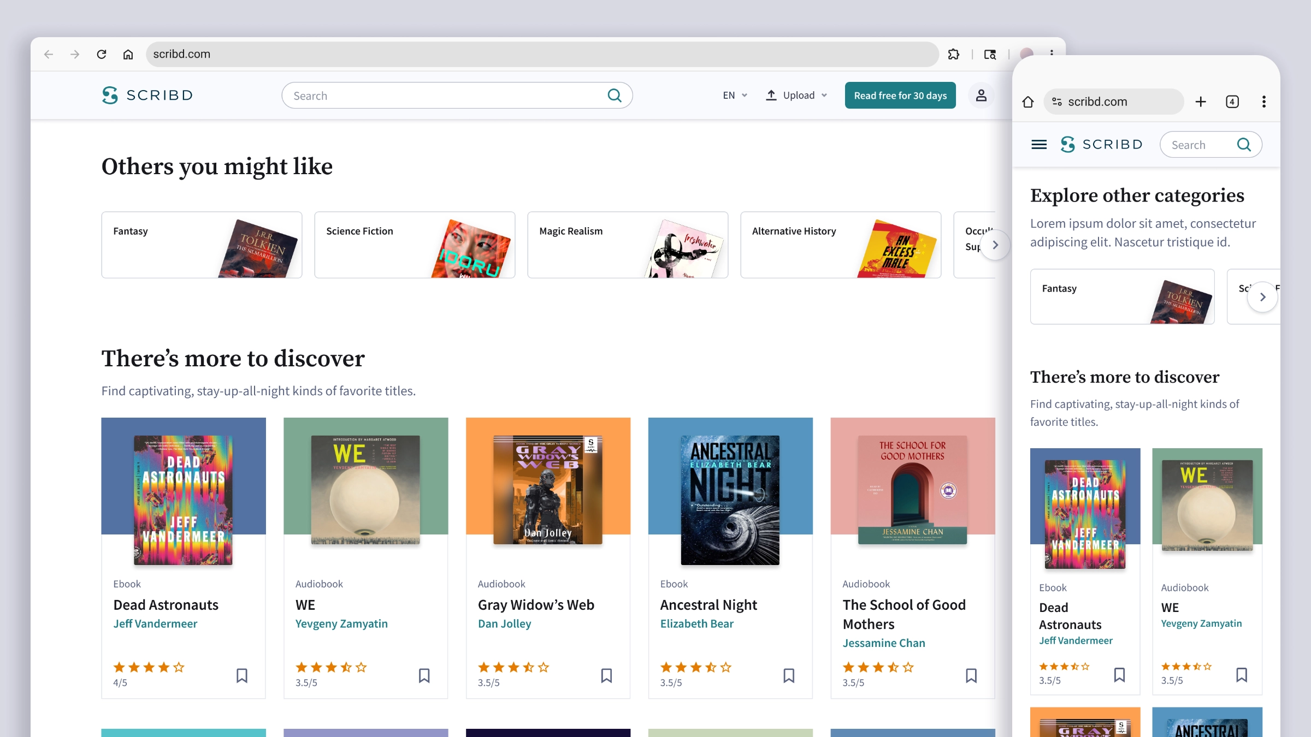The image size is (1311, 737).
Task: Click Ancestral Night title text
Action: tap(708, 605)
